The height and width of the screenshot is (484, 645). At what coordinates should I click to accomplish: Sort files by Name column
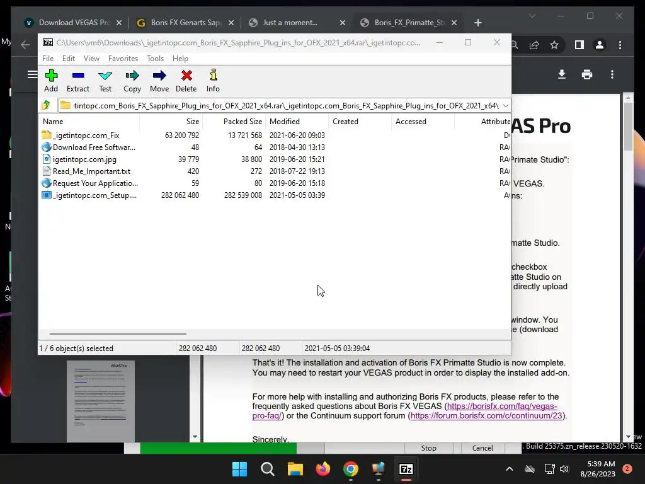(89, 122)
